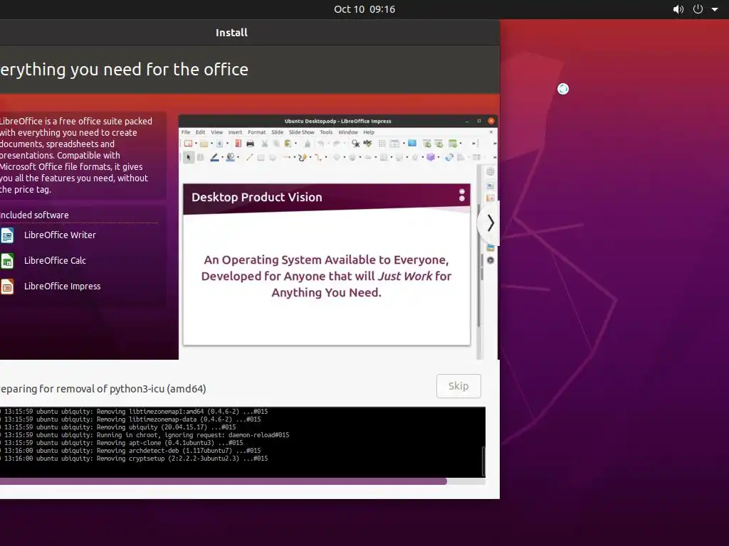729x546 pixels.
Task: Click the Cut scissors icon
Action: point(265,144)
